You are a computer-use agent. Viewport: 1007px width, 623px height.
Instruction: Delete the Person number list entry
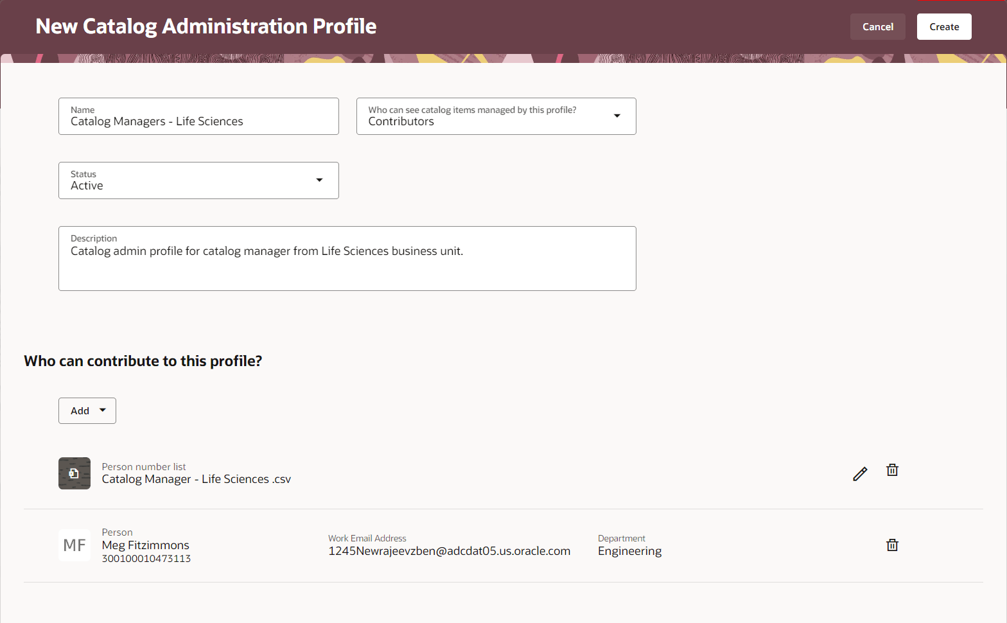892,470
